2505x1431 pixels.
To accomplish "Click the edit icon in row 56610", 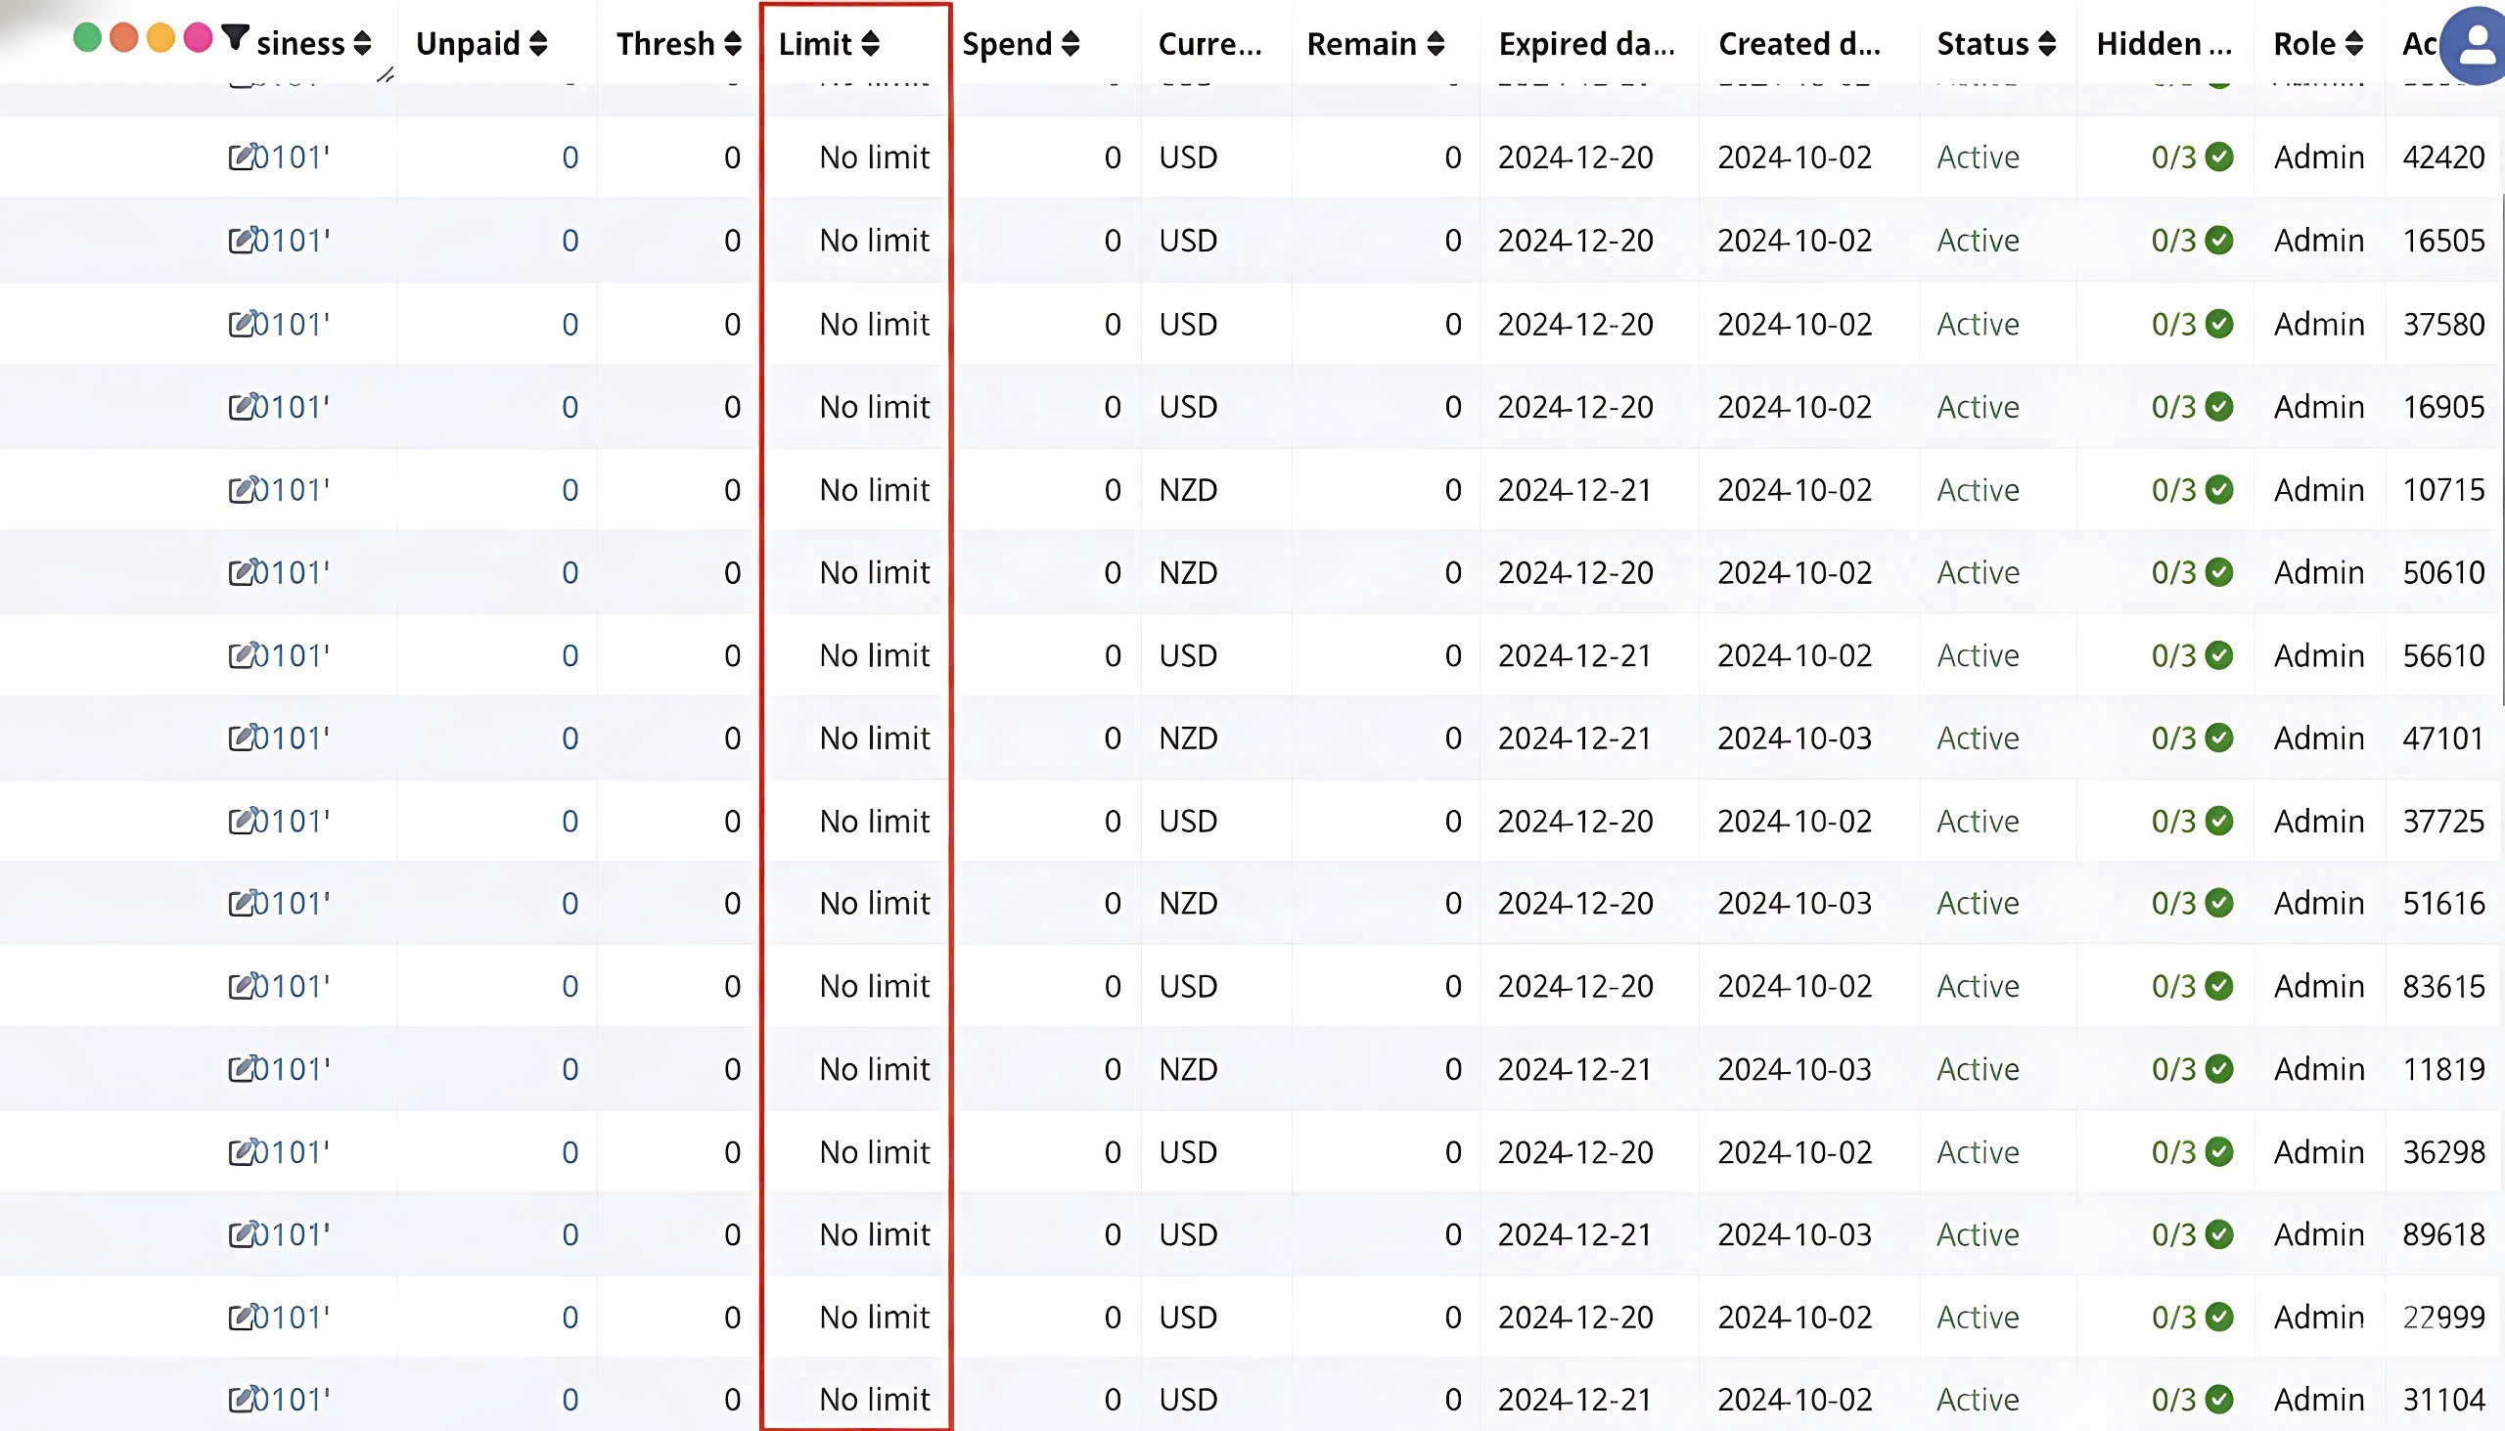I will 242,654.
